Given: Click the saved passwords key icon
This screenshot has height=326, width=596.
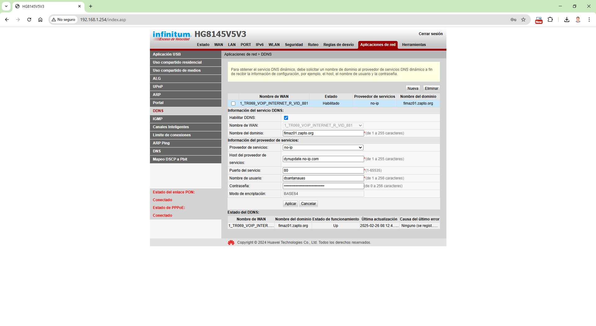Looking at the screenshot, I should coord(513,20).
